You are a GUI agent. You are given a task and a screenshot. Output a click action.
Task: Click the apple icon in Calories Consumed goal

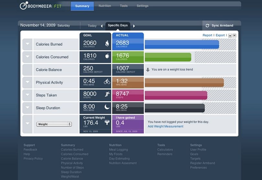107,56
